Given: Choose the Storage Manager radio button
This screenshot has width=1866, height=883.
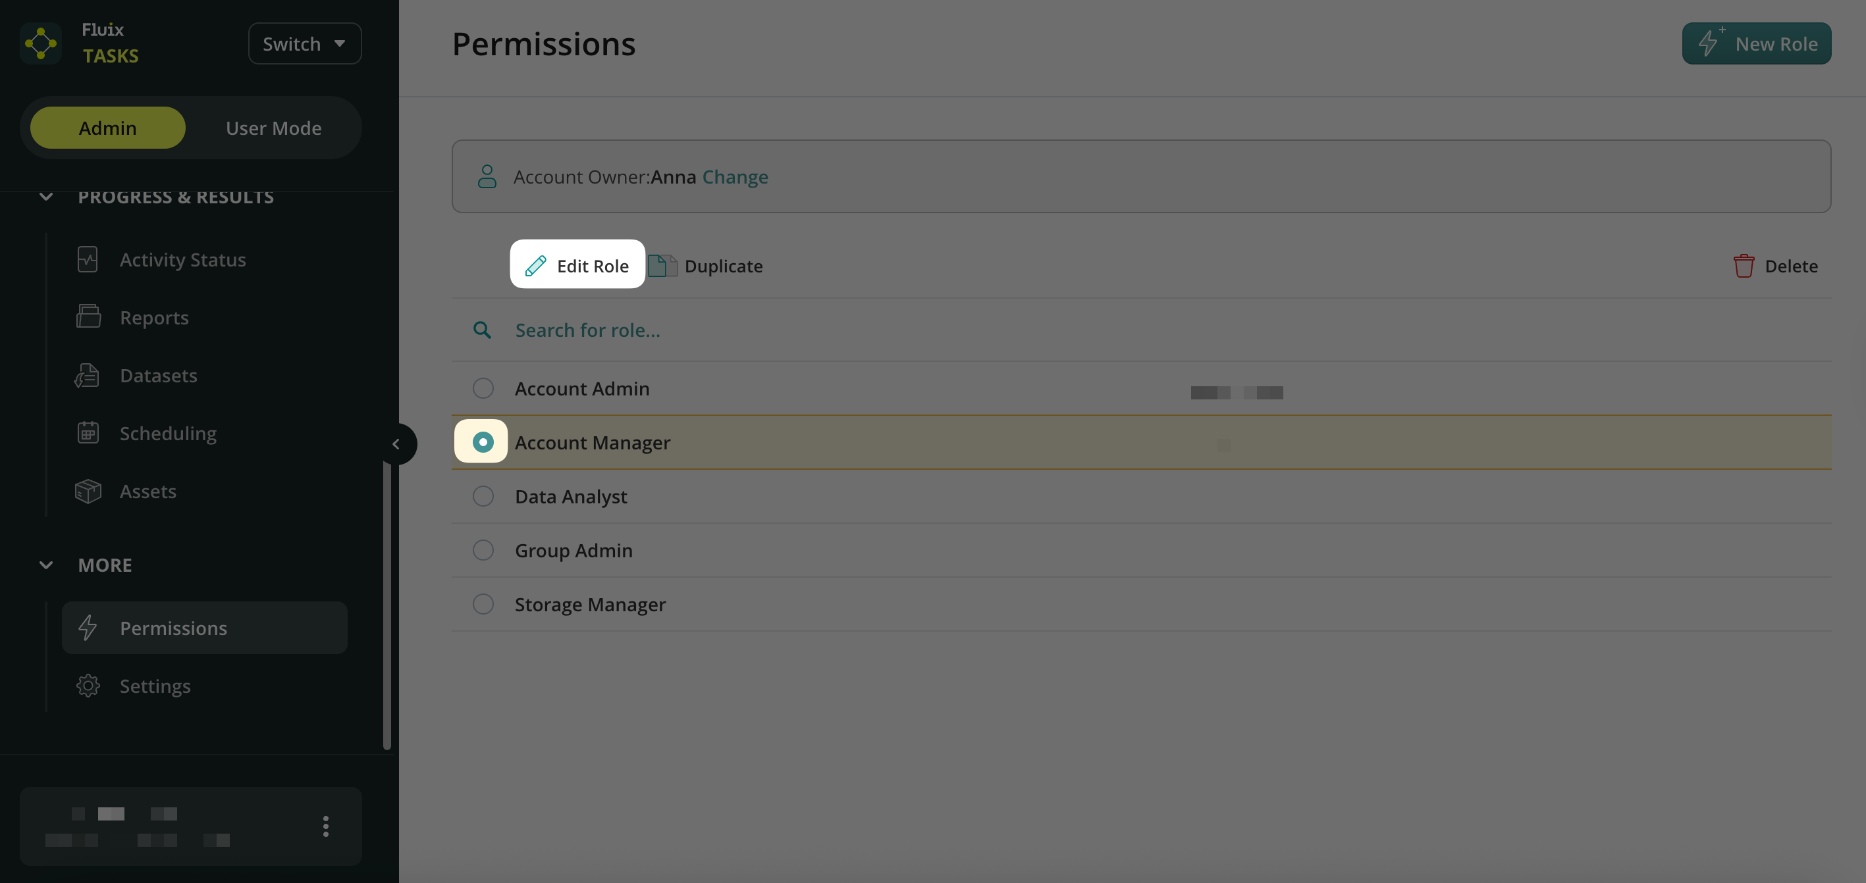Looking at the screenshot, I should (x=483, y=603).
